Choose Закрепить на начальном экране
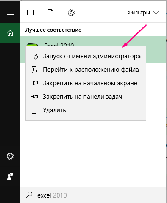167x203 pixels. tap(86, 83)
